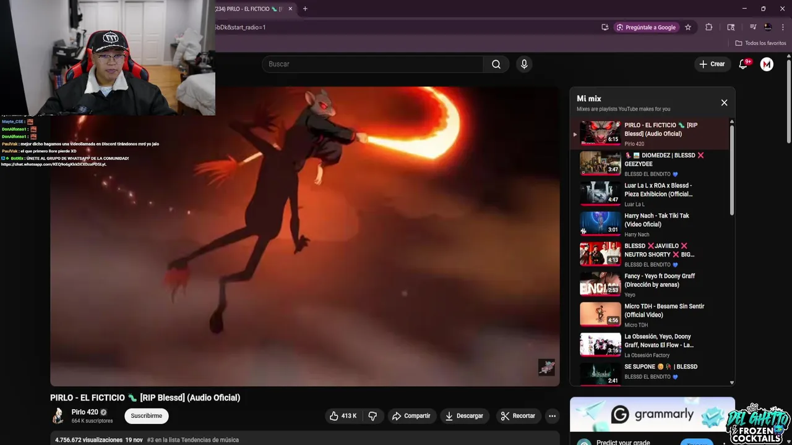Click the 664 K suscriptores text
The image size is (792, 445).
92,421
